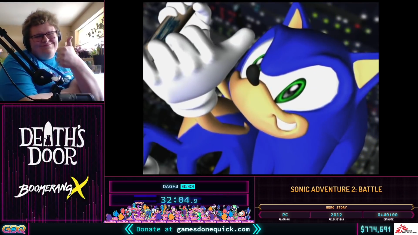
Task: Click the gamesdonequick.com donation link text
Action: pos(213,229)
